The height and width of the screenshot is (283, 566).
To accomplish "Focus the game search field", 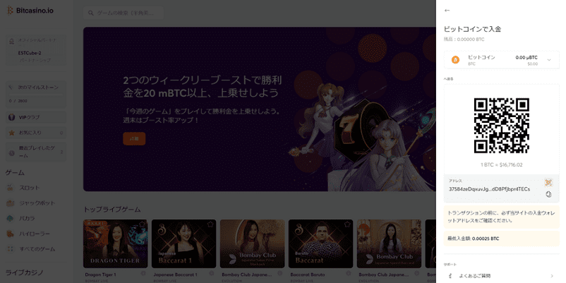I will (123, 13).
